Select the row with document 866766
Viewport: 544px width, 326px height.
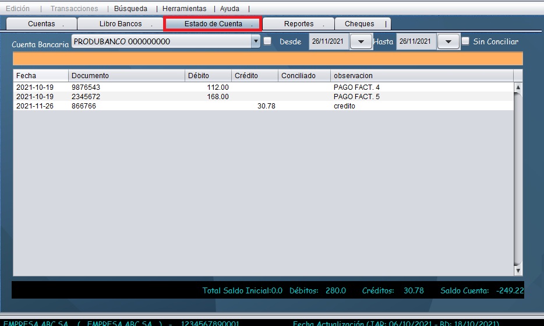[262, 106]
